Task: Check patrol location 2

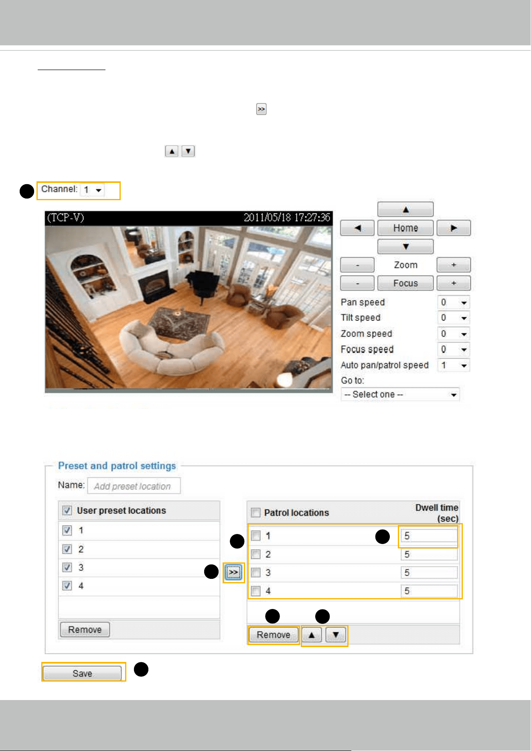Action: coord(255,554)
